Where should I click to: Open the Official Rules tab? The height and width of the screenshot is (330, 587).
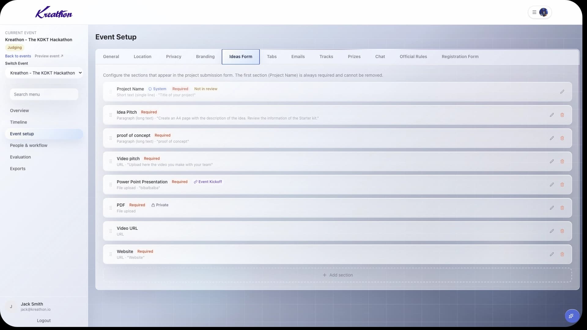pyautogui.click(x=413, y=57)
